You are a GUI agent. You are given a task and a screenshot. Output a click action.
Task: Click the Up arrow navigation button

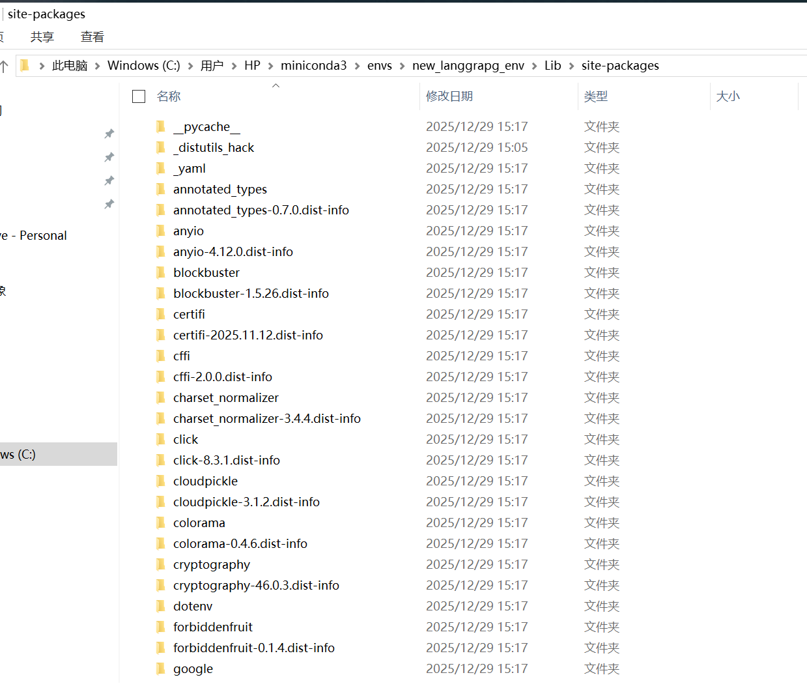[x=4, y=66]
